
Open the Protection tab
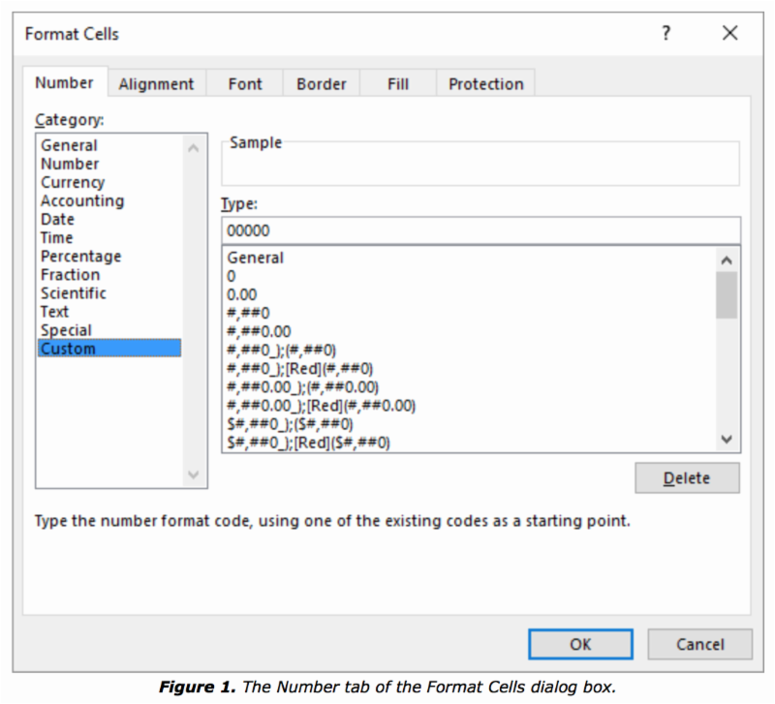485,84
